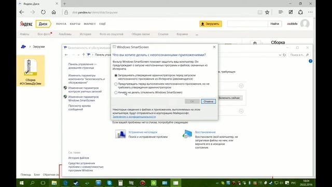
Task: Select the Сборка RAR archive file thumbnail
Action: click(x=31, y=67)
